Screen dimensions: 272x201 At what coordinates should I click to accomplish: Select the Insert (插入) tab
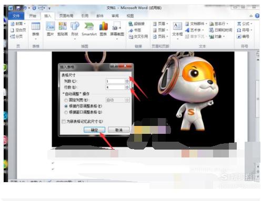(x=48, y=16)
